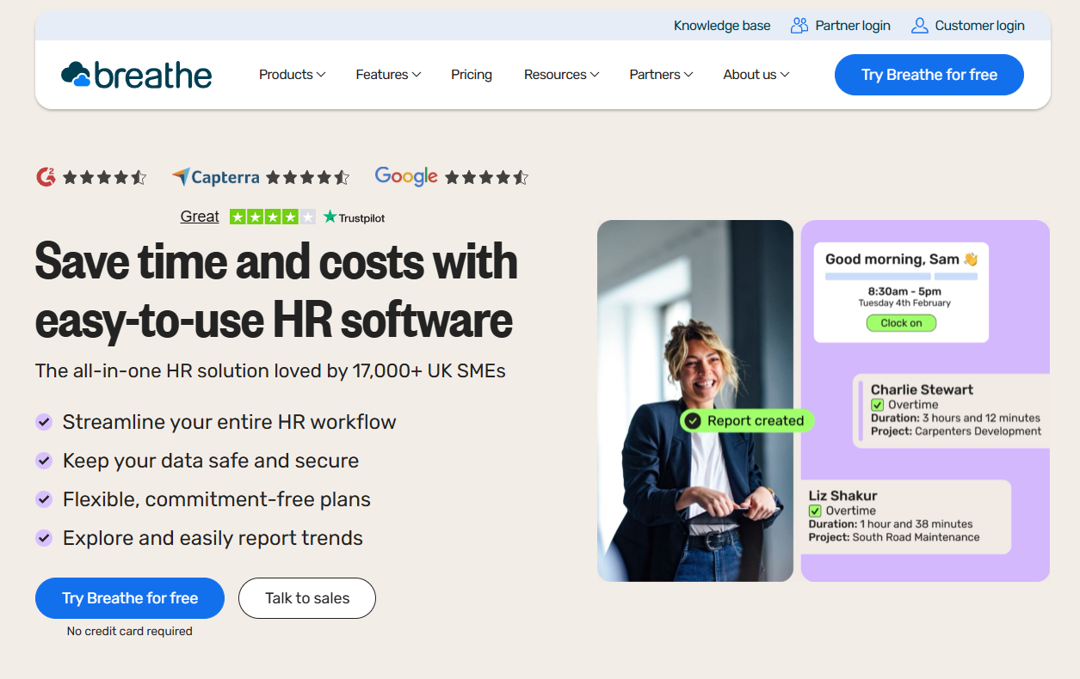
Task: Click the Google reviews logo
Action: pyautogui.click(x=405, y=177)
